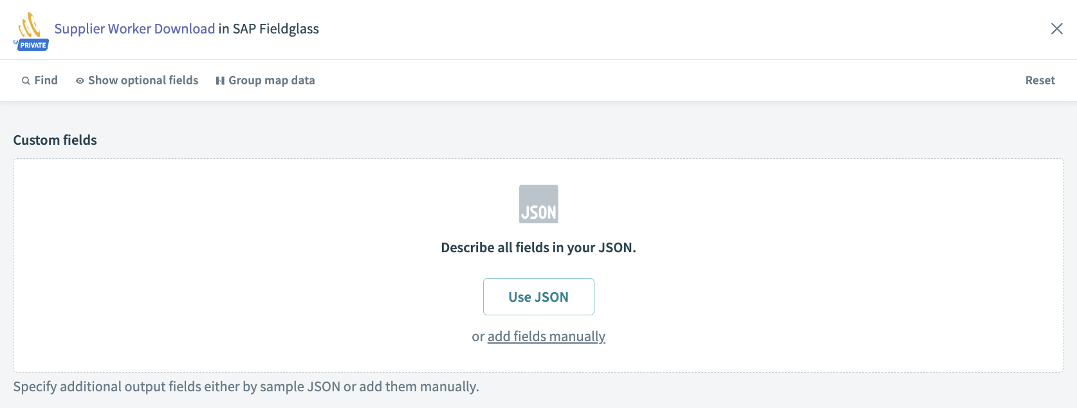This screenshot has height=408, width=1077.
Task: Toggle Show optional fields
Action: pos(143,80)
